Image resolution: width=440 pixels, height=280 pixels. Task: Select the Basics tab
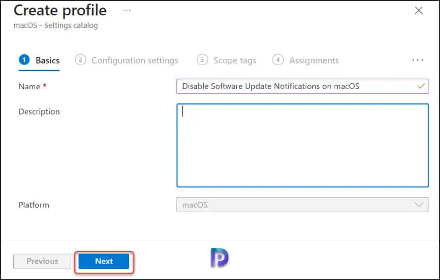(x=39, y=60)
